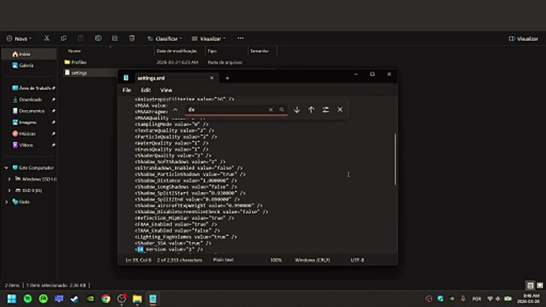Click the Rename icon in Explorer toolbar
Image resolution: width=546 pixels, height=307 pixels.
coord(98,38)
